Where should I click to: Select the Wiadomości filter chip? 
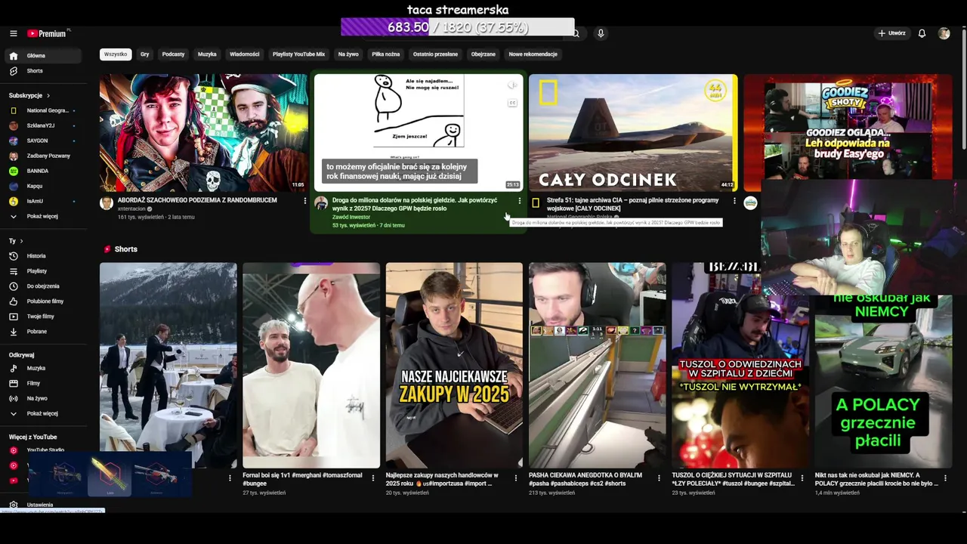tap(244, 54)
